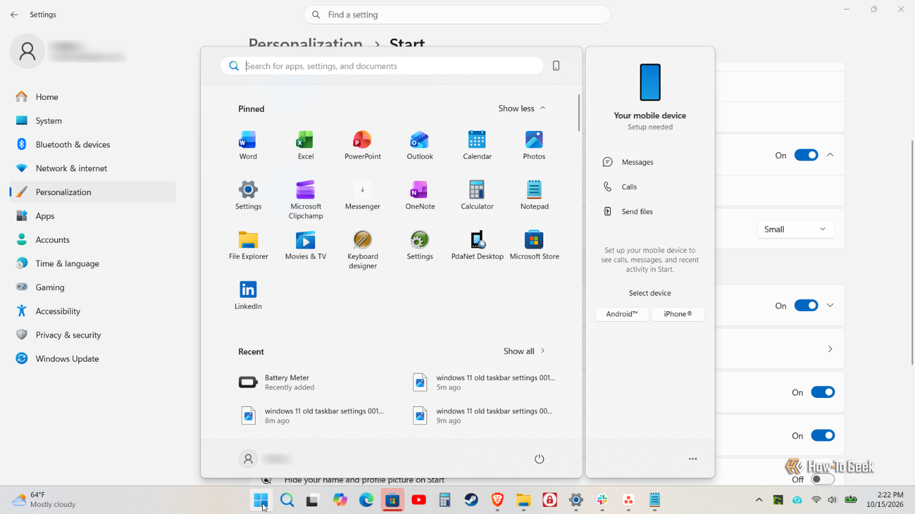The image size is (915, 514).
Task: Open the LinkedIn pinned app
Action: tap(248, 295)
